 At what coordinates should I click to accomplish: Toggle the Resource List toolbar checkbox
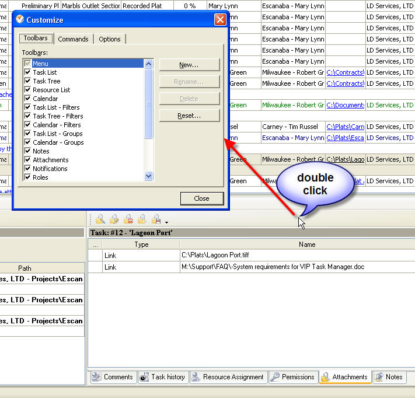pos(27,90)
